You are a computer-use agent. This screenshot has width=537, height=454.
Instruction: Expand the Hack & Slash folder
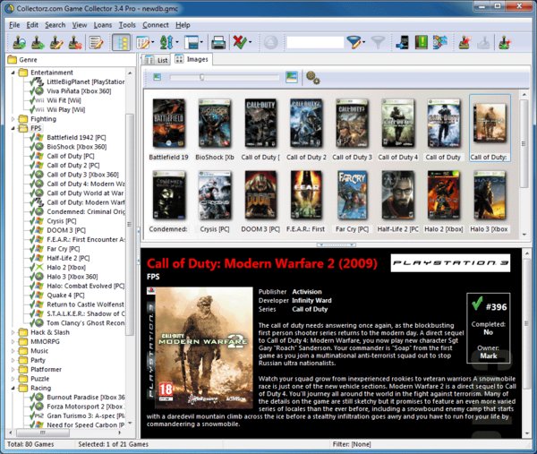coord(13,332)
